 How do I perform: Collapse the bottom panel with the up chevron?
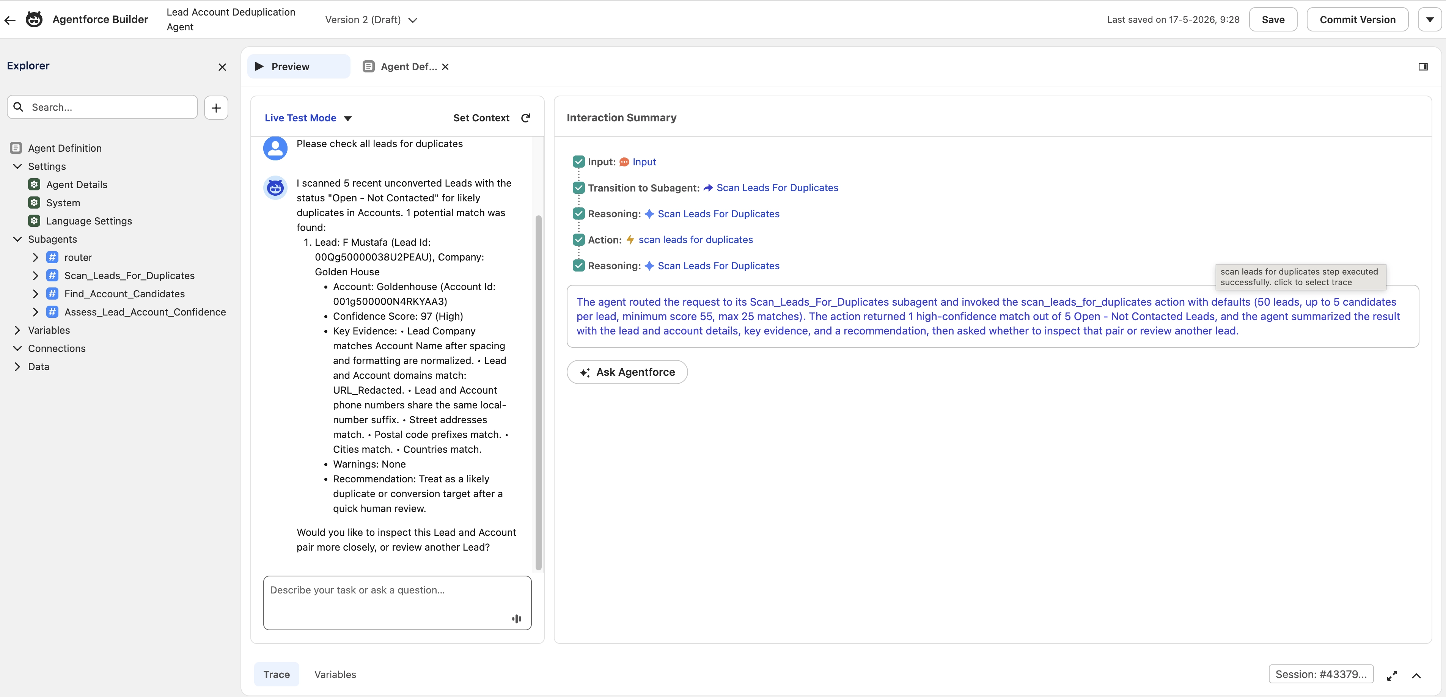(1416, 676)
